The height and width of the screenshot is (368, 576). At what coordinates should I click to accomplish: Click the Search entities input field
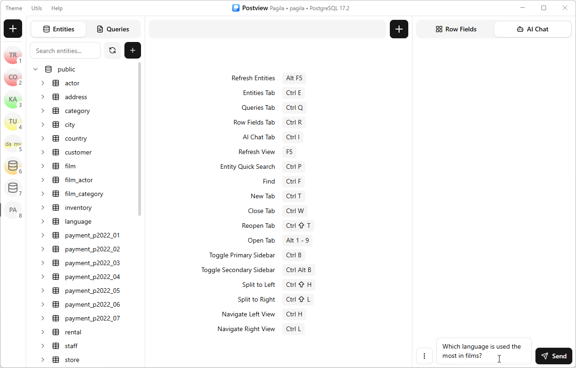point(65,51)
